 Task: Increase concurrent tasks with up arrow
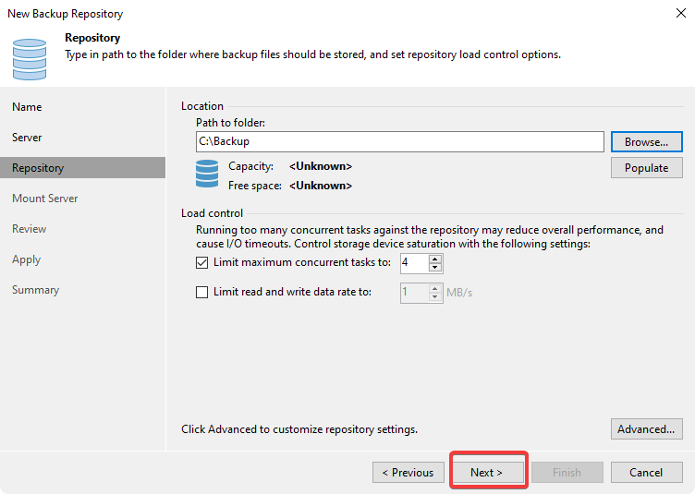tap(436, 259)
